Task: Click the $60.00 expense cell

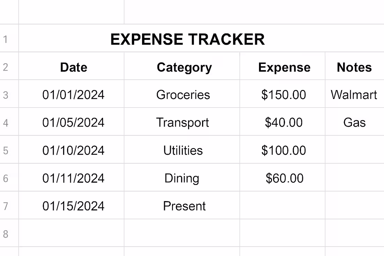Action: click(284, 178)
